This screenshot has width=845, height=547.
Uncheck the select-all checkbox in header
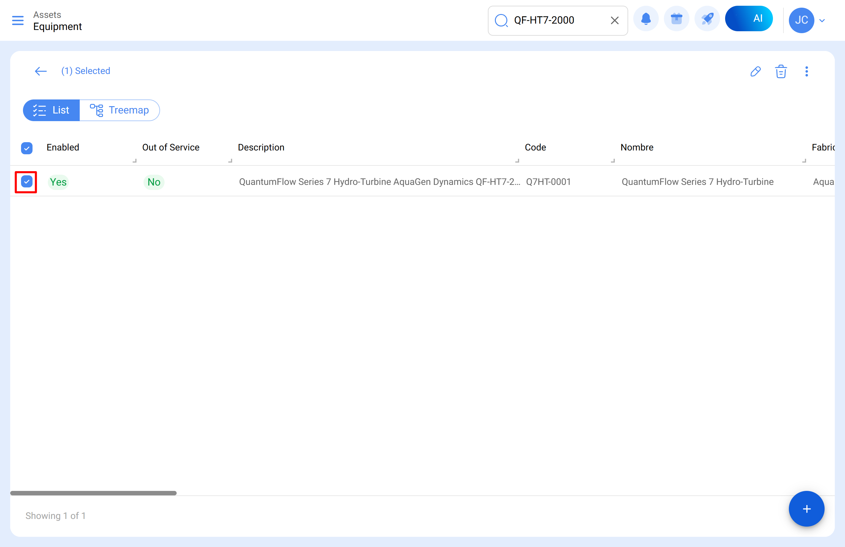27,148
